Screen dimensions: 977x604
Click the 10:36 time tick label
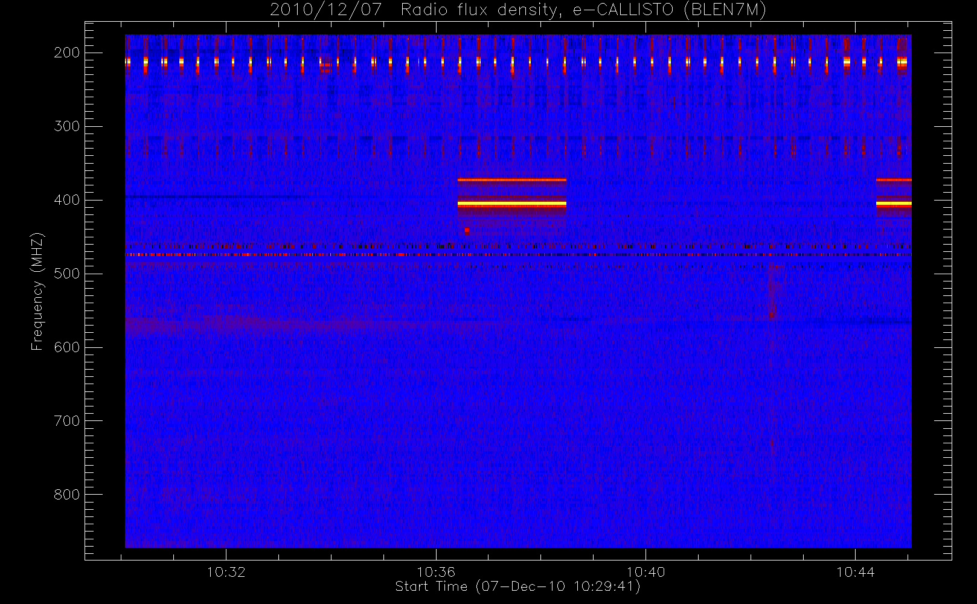click(x=435, y=572)
